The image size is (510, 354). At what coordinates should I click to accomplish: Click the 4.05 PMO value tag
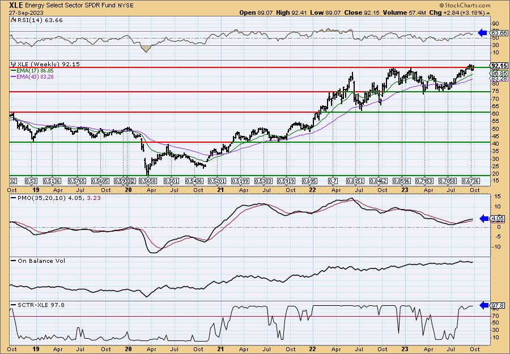pos(498,219)
